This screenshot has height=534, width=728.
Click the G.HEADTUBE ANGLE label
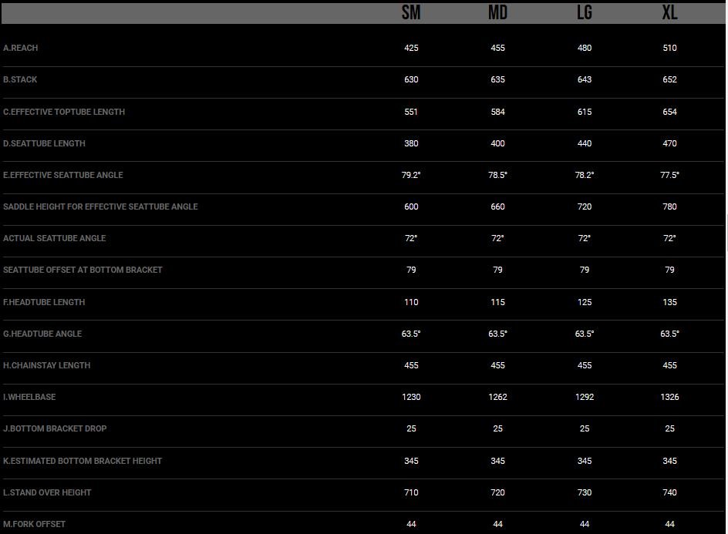point(42,334)
